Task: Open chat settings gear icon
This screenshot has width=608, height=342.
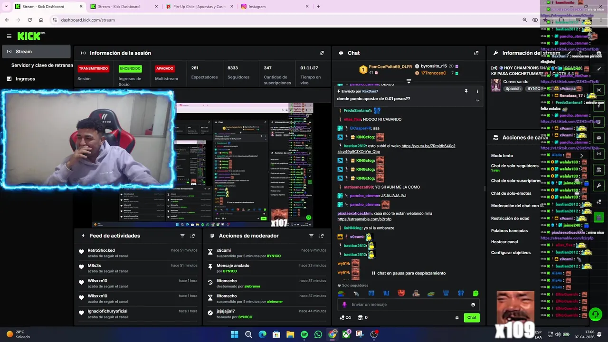Action: pos(457,318)
